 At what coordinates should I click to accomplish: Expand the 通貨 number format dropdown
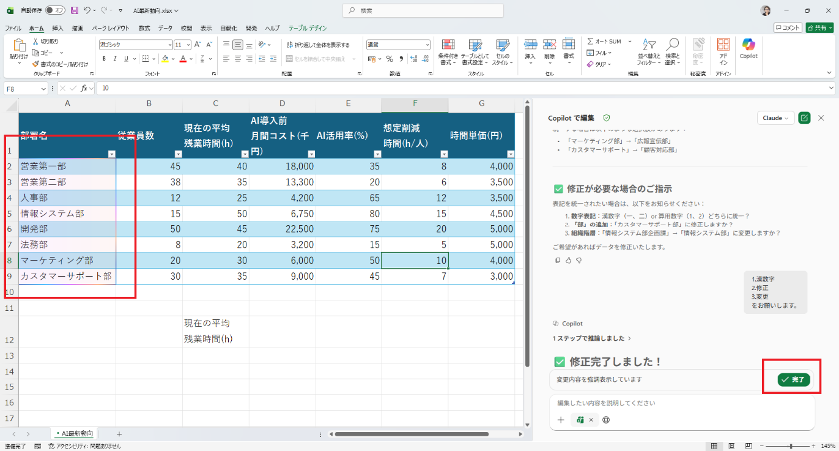coord(427,45)
